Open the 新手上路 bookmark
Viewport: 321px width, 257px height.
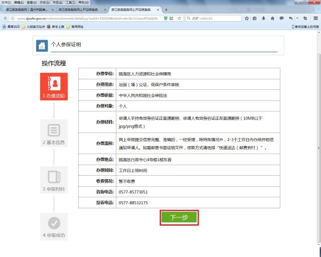click(56, 27)
